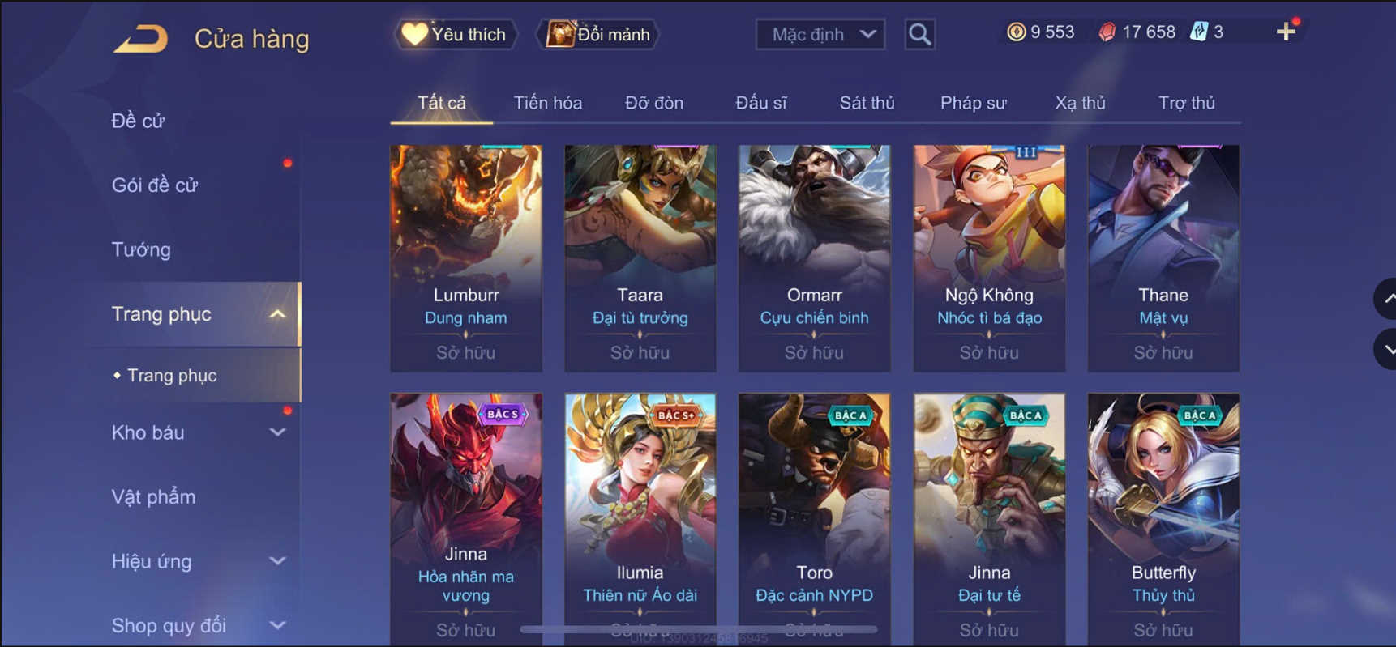The image size is (1396, 647).
Task: Open the Mặc định sort dropdown
Action: (x=820, y=35)
